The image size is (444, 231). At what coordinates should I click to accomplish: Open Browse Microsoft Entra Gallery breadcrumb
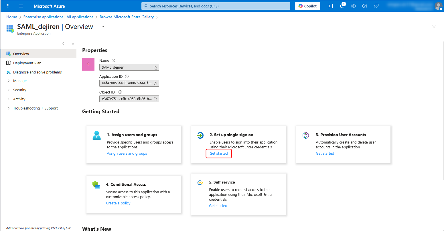pyautogui.click(x=127, y=17)
